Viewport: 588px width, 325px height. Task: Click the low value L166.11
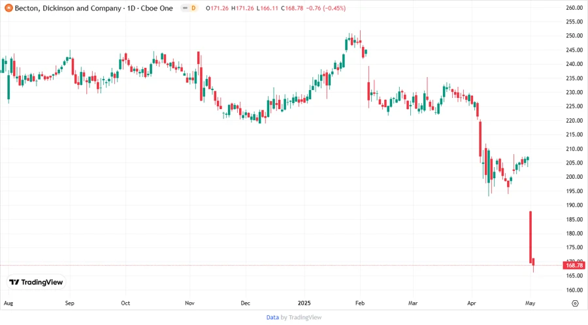267,8
